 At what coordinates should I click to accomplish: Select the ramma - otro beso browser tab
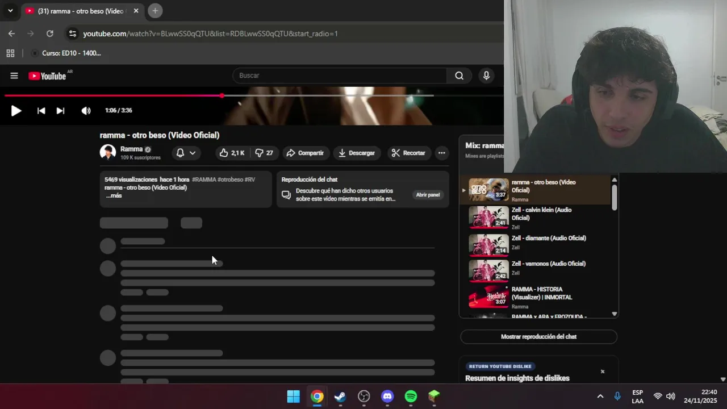(82, 11)
